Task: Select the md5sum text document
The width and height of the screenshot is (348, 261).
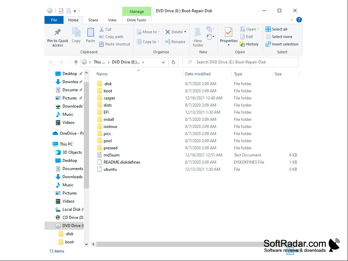Action: [108, 155]
